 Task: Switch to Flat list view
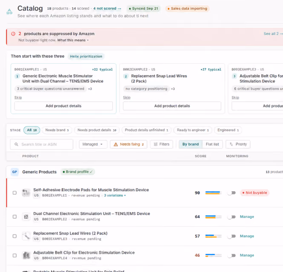tap(212, 144)
